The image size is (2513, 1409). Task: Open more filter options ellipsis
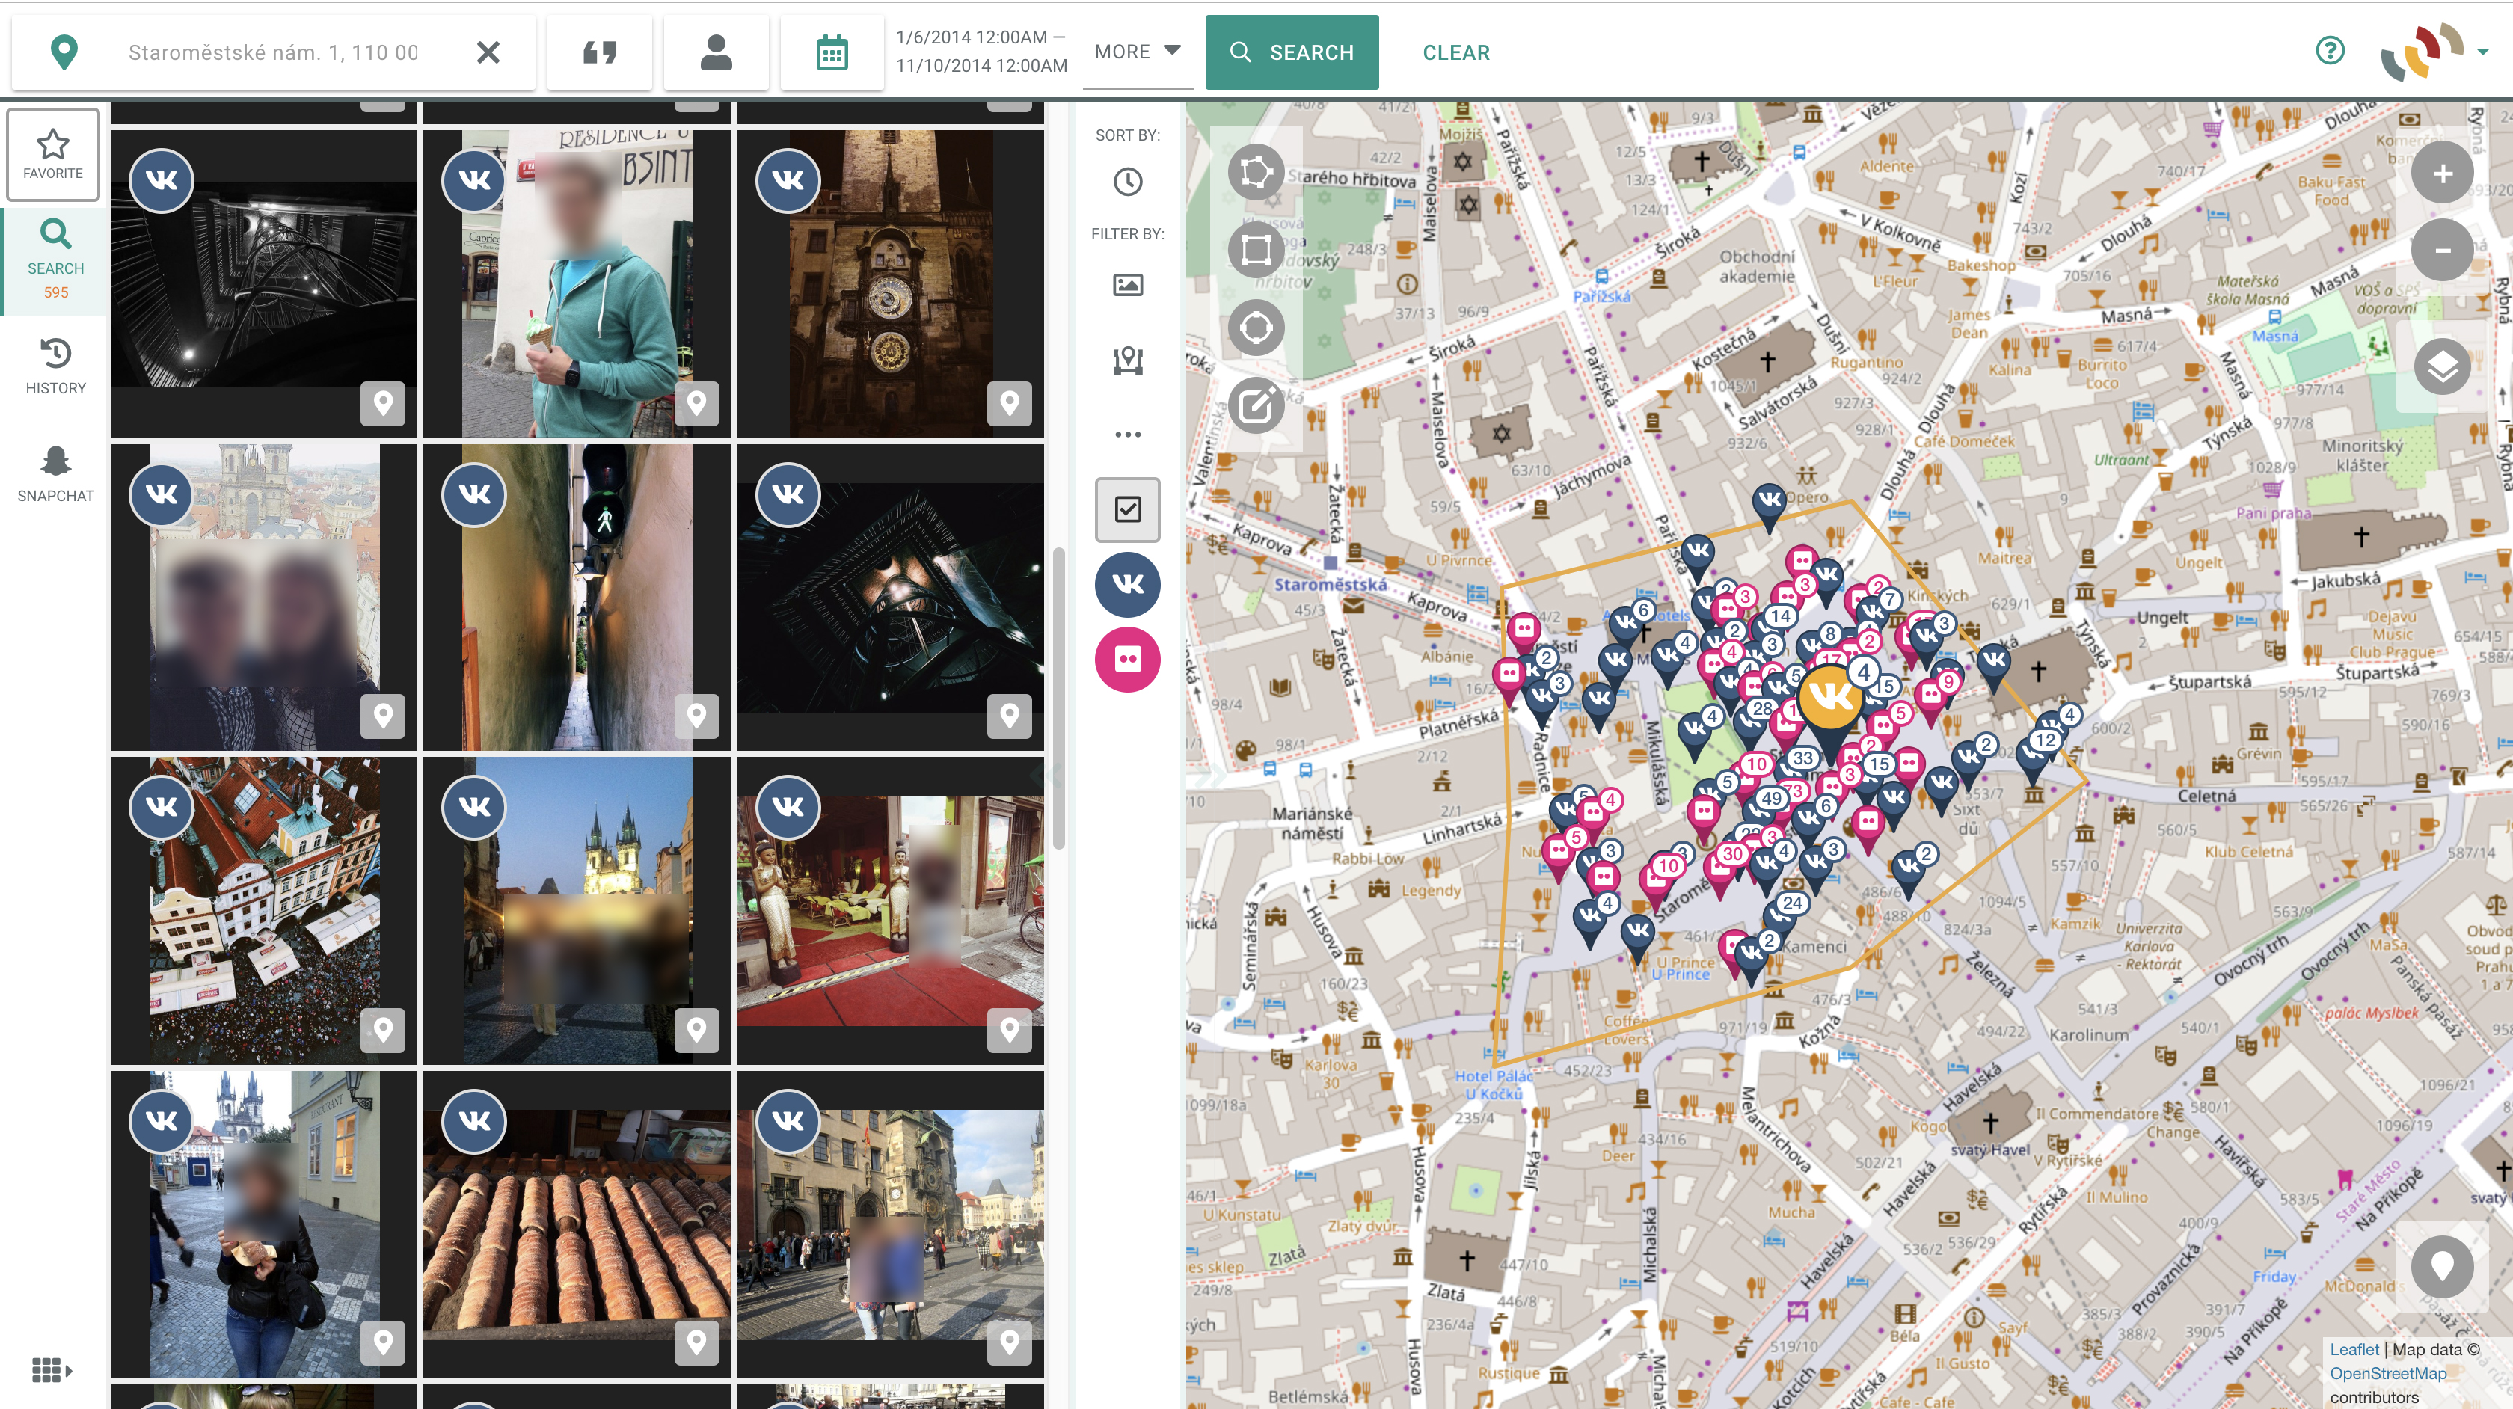coord(1128,435)
